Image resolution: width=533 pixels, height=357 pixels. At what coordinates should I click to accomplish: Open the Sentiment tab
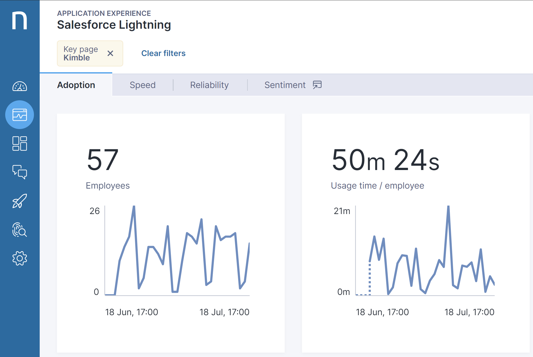pyautogui.click(x=285, y=85)
